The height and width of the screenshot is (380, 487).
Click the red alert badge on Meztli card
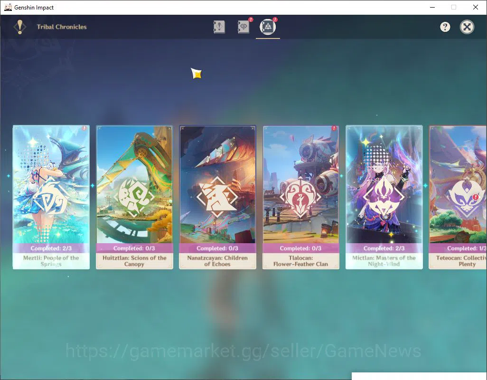pos(84,128)
